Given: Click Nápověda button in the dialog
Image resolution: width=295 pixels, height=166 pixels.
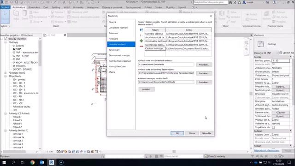Looking at the screenshot, I should coord(206,133).
